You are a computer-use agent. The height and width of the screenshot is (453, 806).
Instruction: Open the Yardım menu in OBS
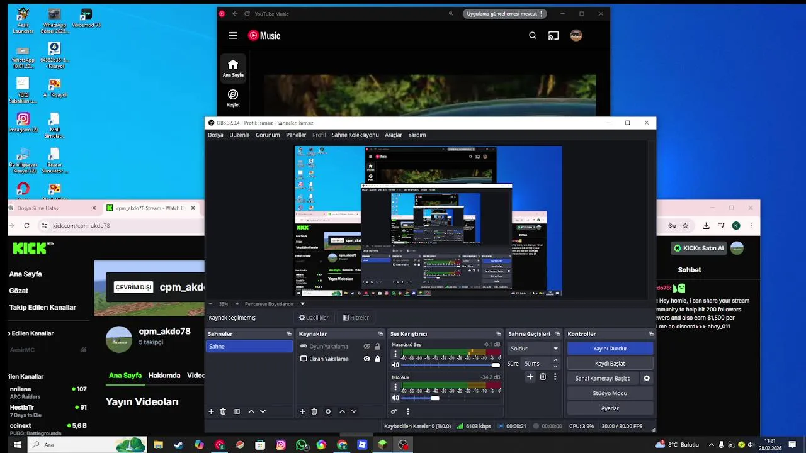[x=417, y=135]
